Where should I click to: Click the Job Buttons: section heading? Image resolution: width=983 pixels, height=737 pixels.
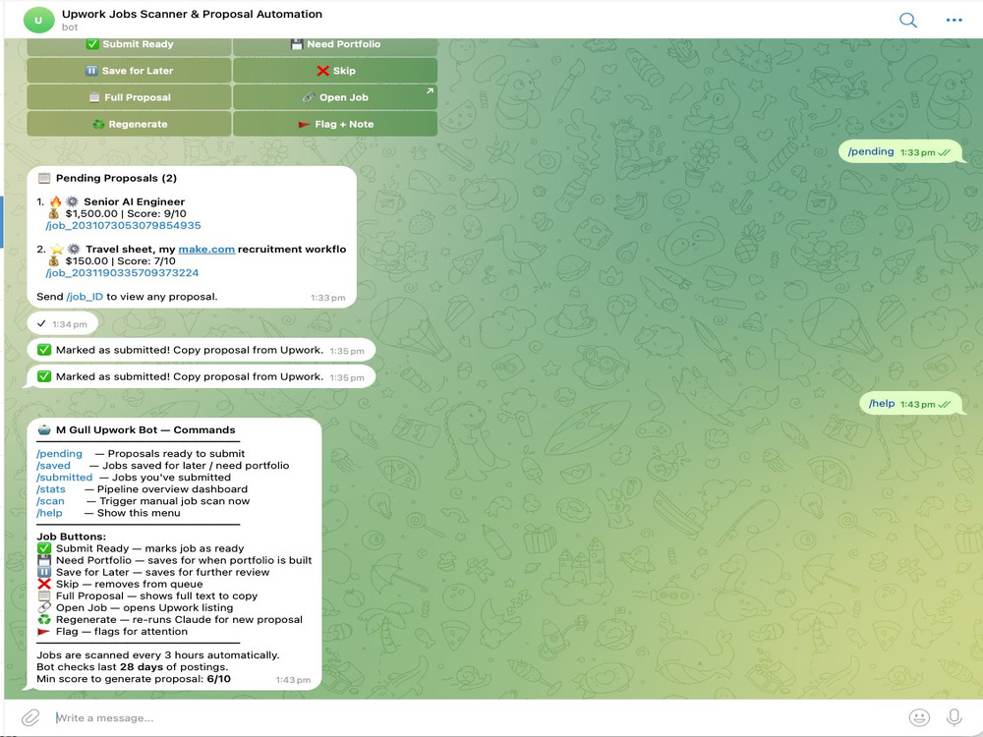tap(71, 537)
